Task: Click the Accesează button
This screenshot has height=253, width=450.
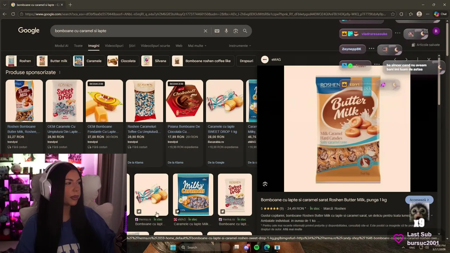Action: (419, 200)
